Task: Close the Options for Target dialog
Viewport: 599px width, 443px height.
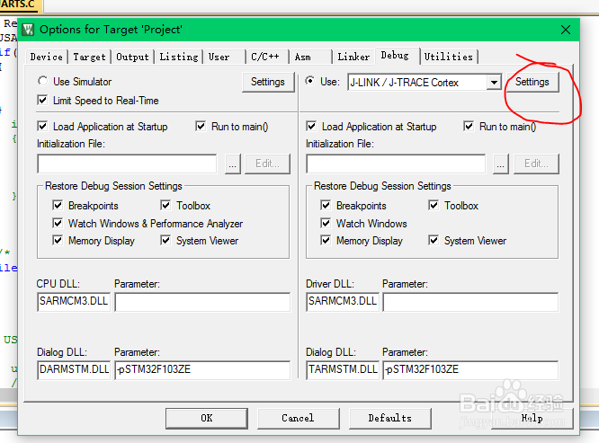Action: [566, 30]
